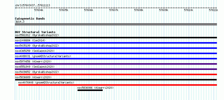Click the 57607k ruler tick label
This screenshot has height=100, width=224.
(x=114, y=10)
